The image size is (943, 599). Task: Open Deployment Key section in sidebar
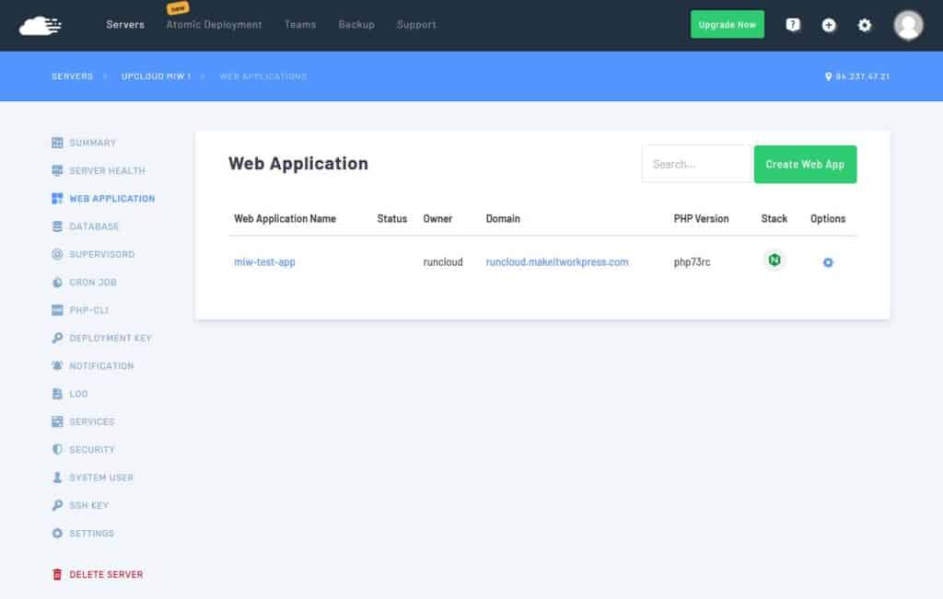111,338
